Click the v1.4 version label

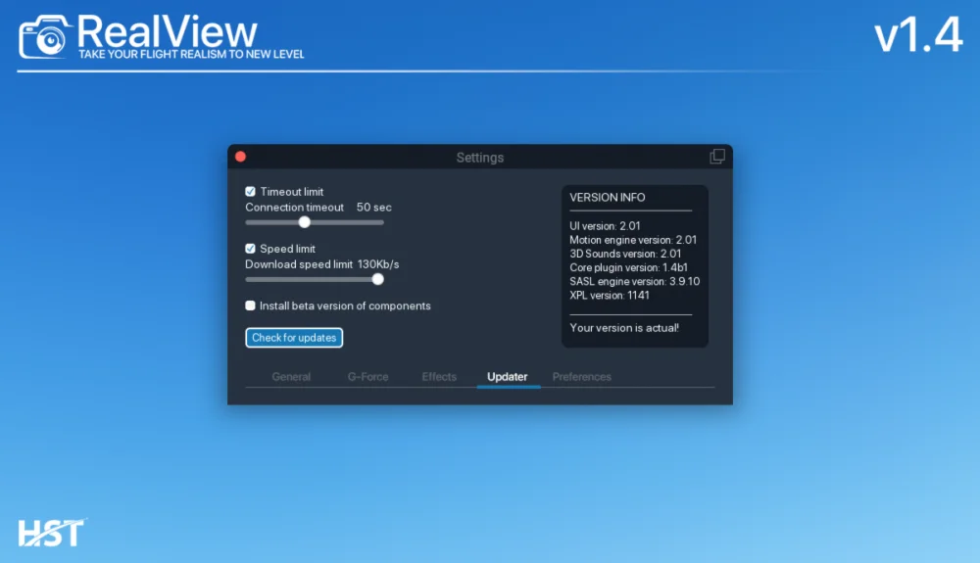tap(918, 35)
